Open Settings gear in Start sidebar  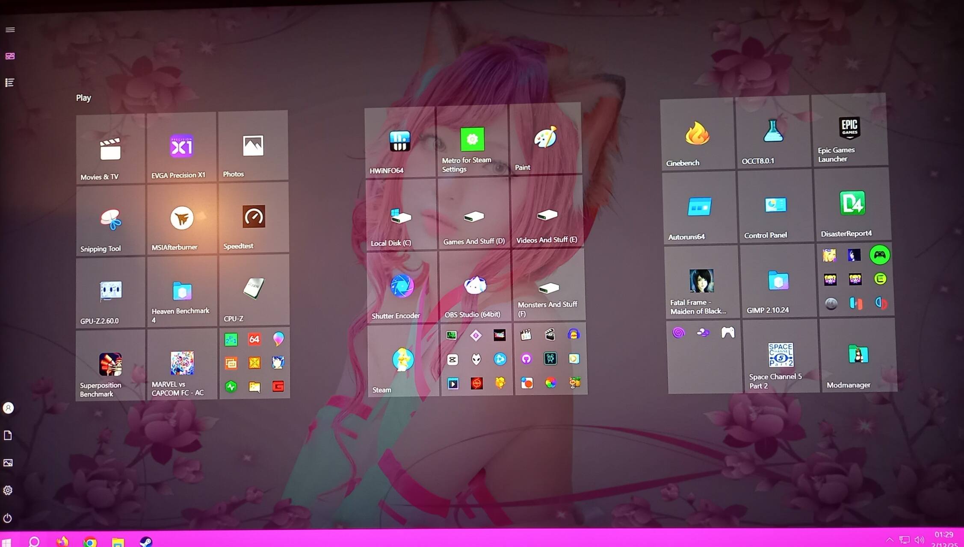coord(8,490)
